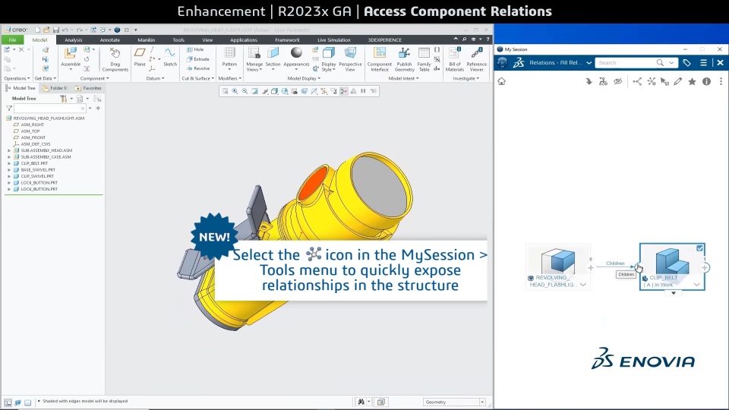Open the Model Display group dropdown
The height and width of the screenshot is (410, 729).
point(304,78)
